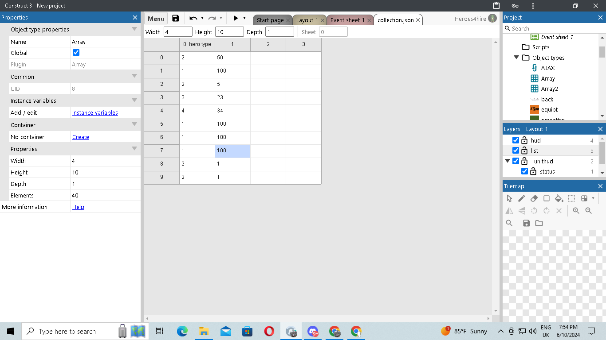
Task: Switch to the Event sheet 1 tab
Action: click(x=347, y=20)
